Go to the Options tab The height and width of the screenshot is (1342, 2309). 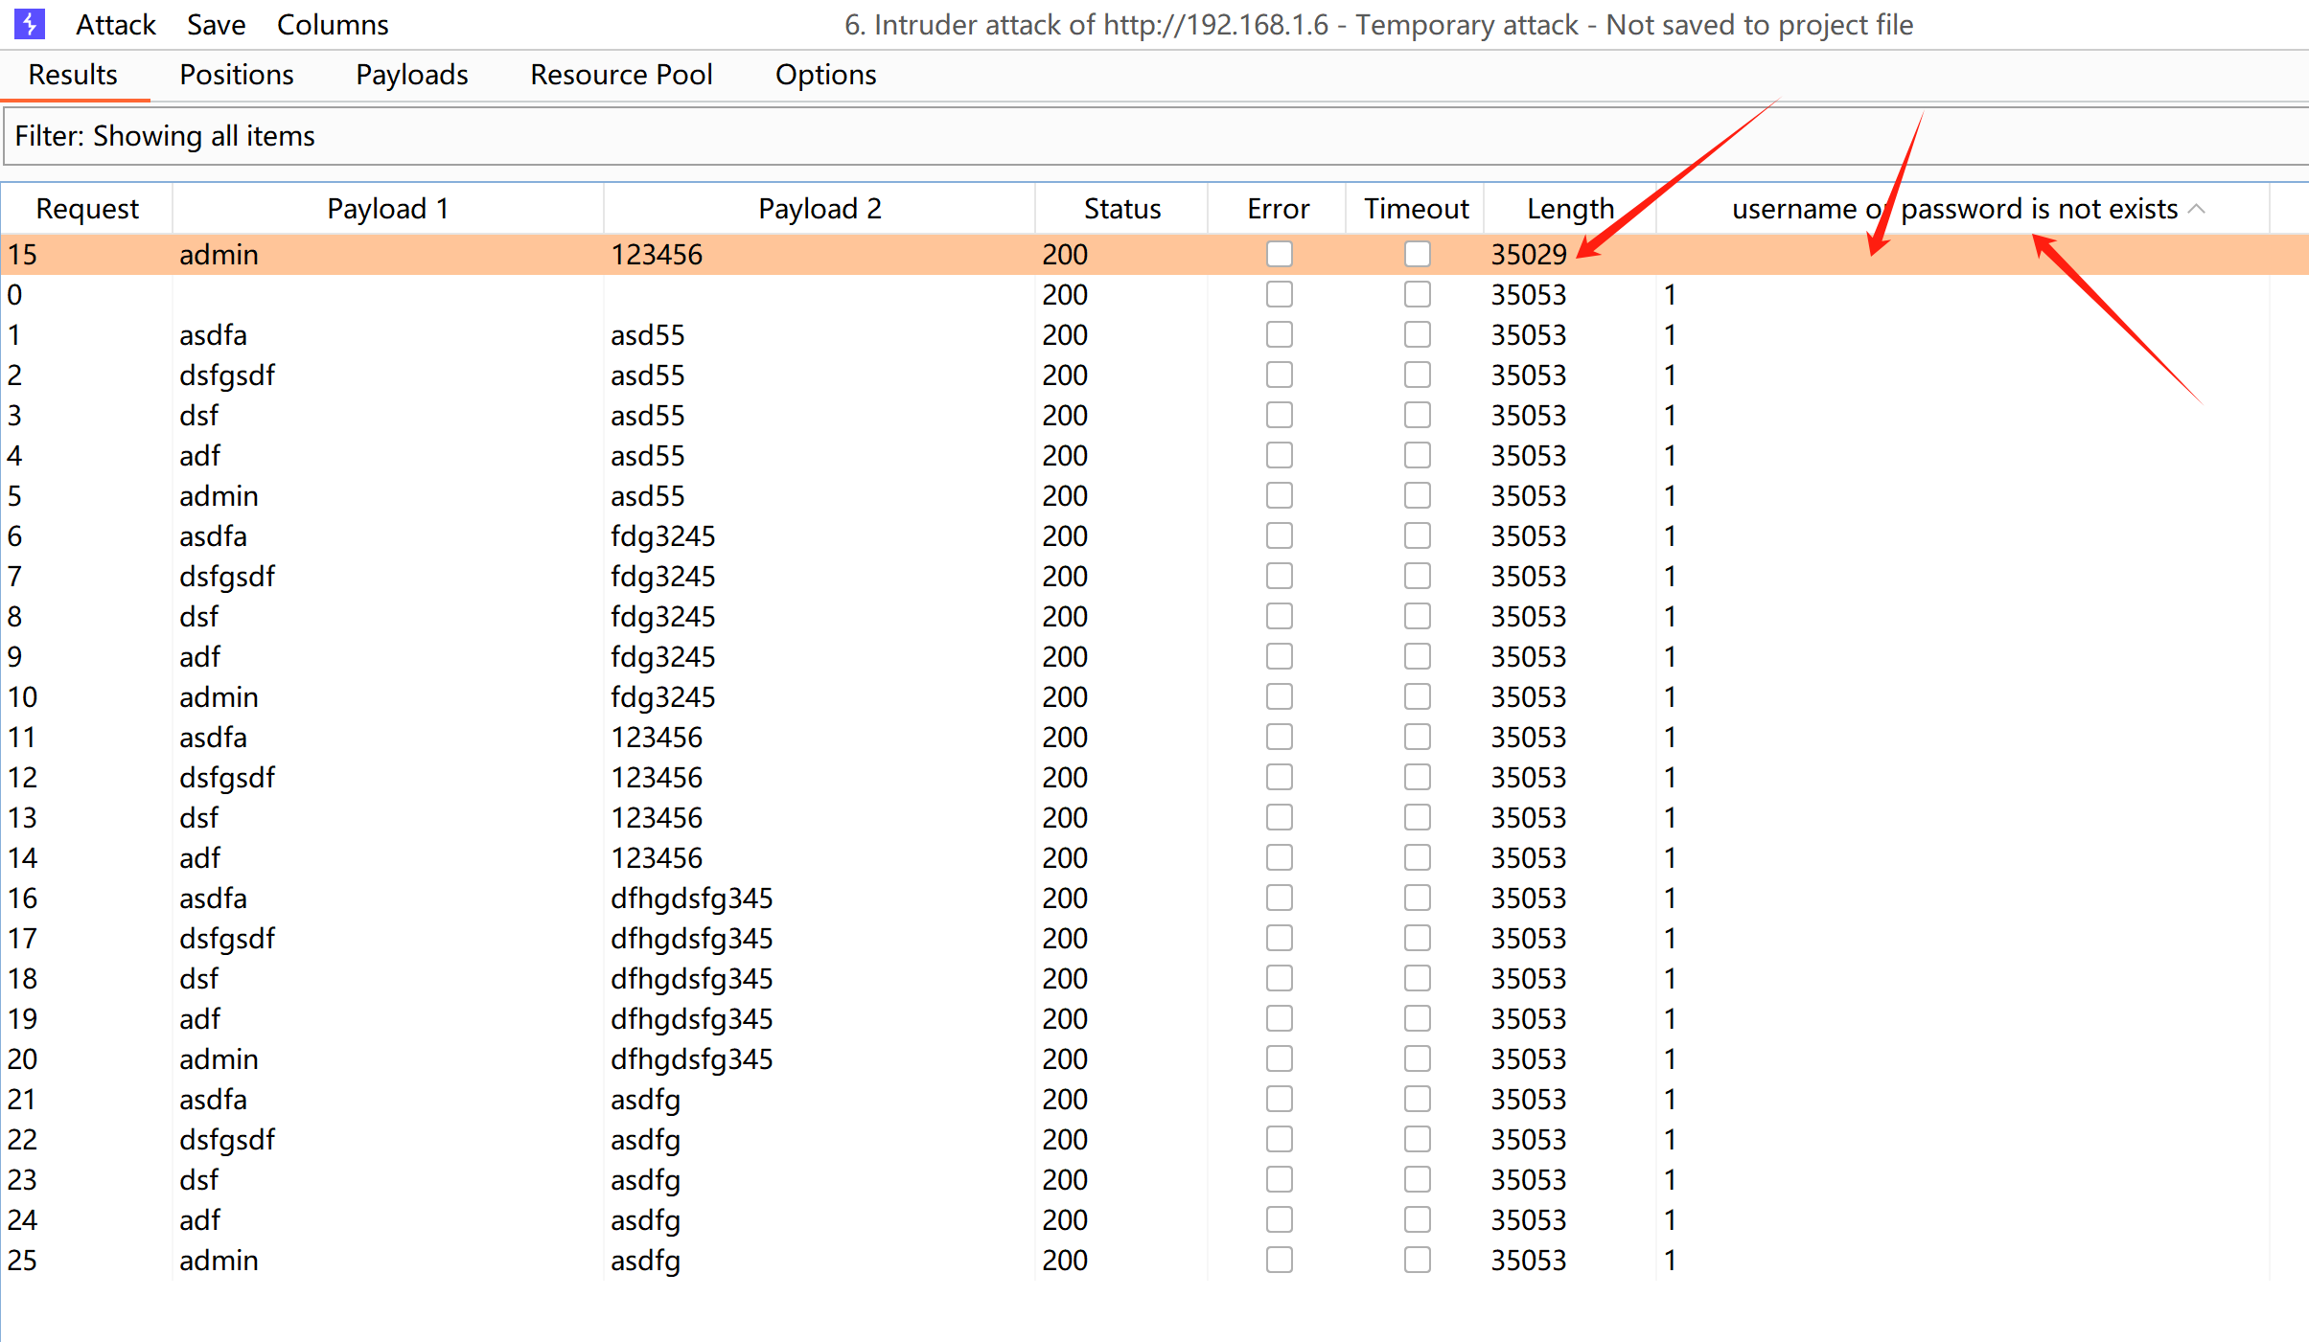825,75
